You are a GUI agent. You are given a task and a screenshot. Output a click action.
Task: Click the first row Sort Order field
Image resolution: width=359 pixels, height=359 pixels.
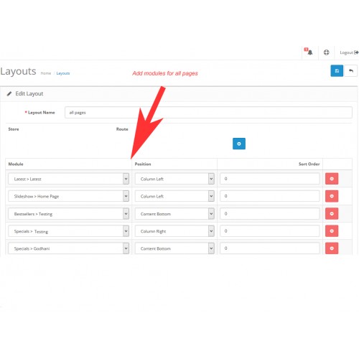point(270,179)
